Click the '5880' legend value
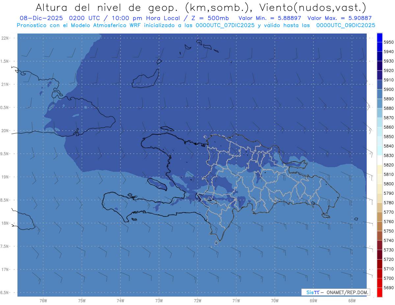This screenshot has height=305, width=395. tap(389, 108)
